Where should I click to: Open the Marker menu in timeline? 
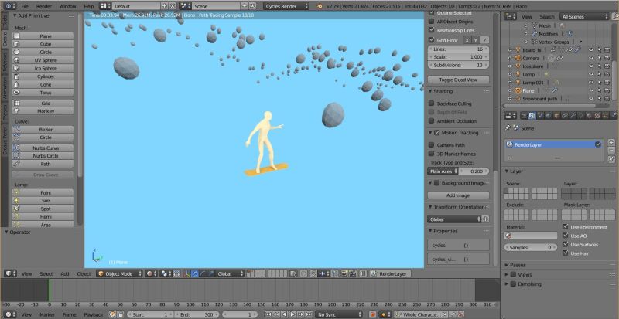pyautogui.click(x=47, y=314)
